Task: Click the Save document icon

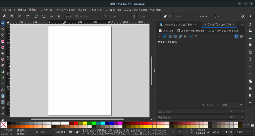Action: pos(250,38)
